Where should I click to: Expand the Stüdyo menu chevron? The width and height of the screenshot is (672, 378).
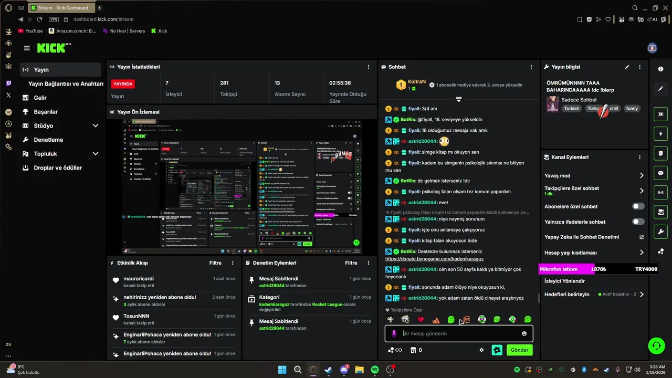tap(96, 126)
